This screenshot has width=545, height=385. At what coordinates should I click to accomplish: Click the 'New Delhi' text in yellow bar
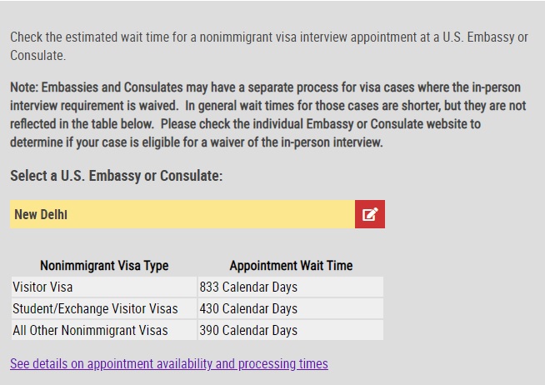pyautogui.click(x=41, y=215)
